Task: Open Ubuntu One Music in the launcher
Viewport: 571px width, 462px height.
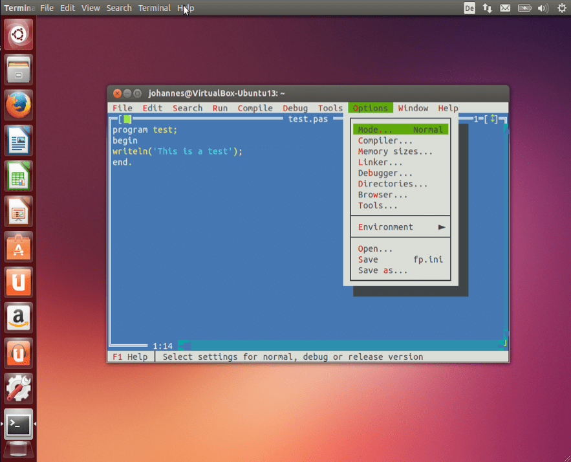Action: [18, 353]
